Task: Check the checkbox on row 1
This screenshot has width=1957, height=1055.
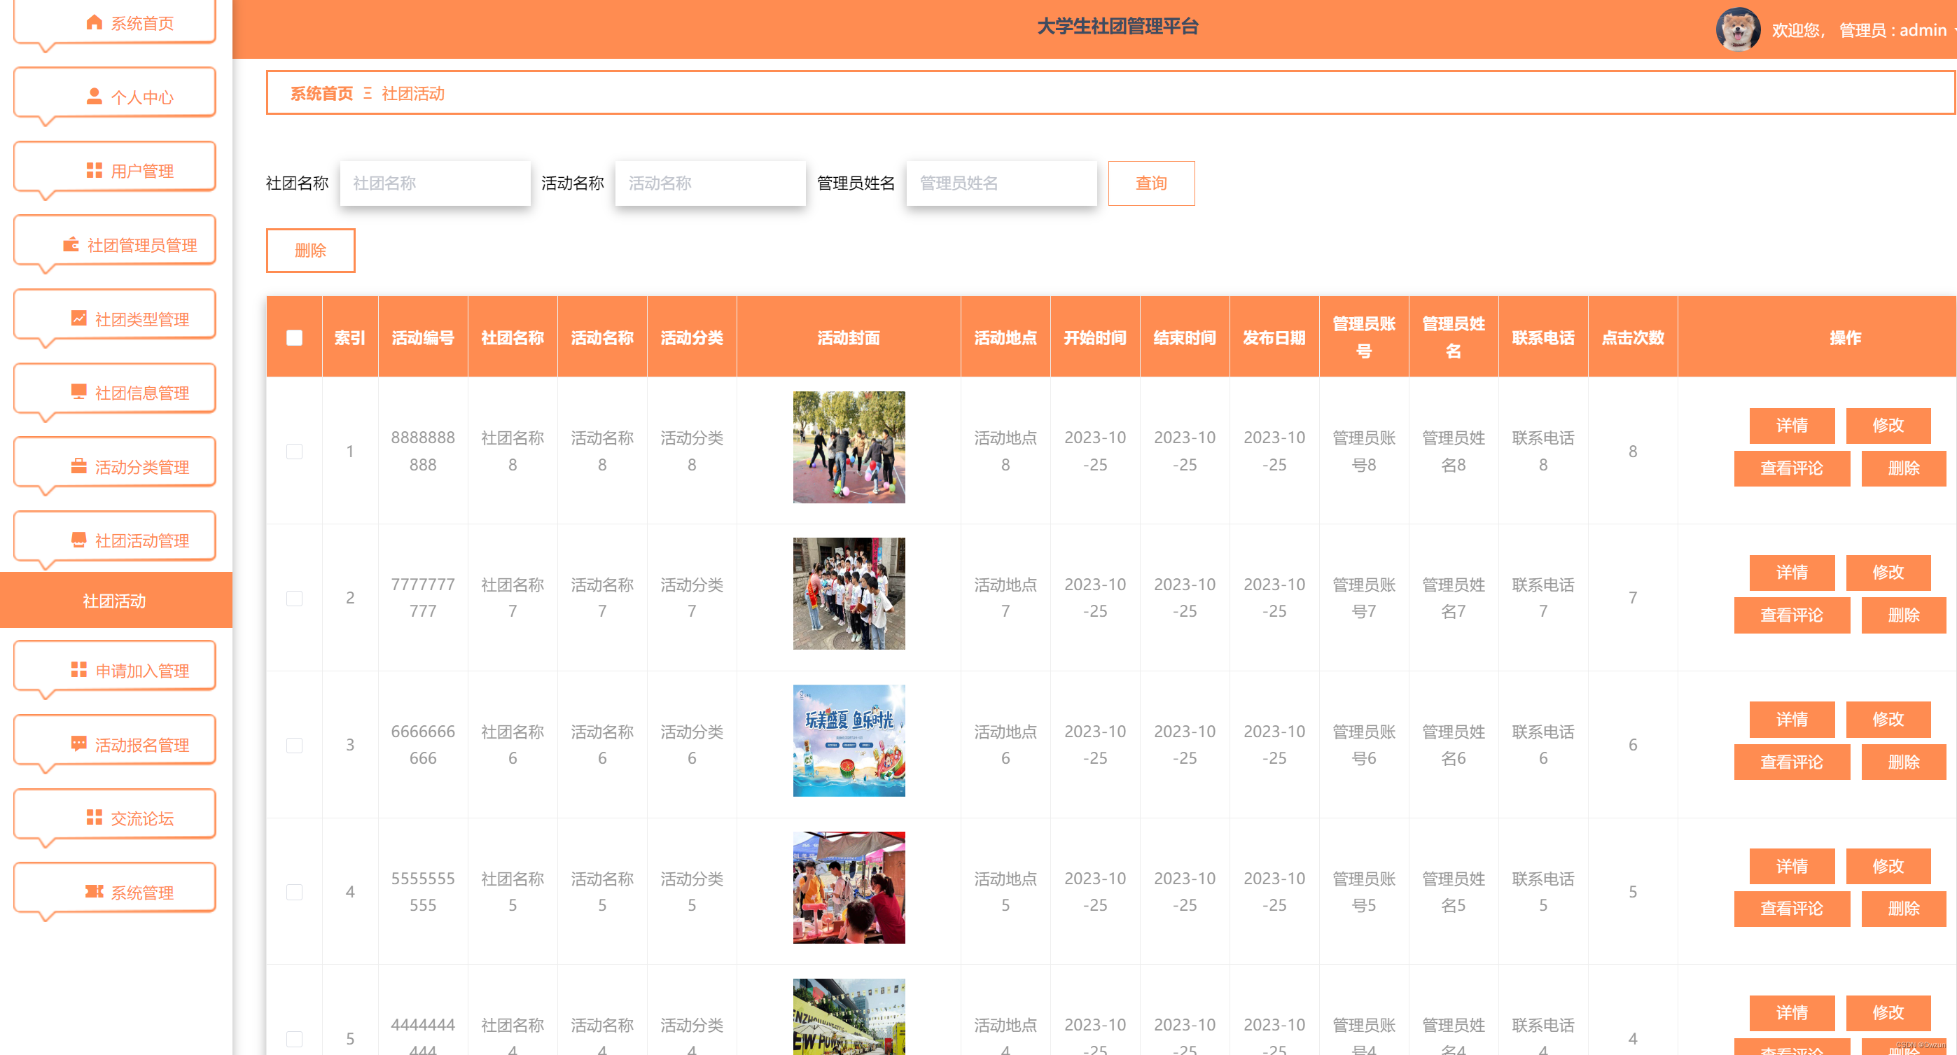Action: [x=295, y=450]
